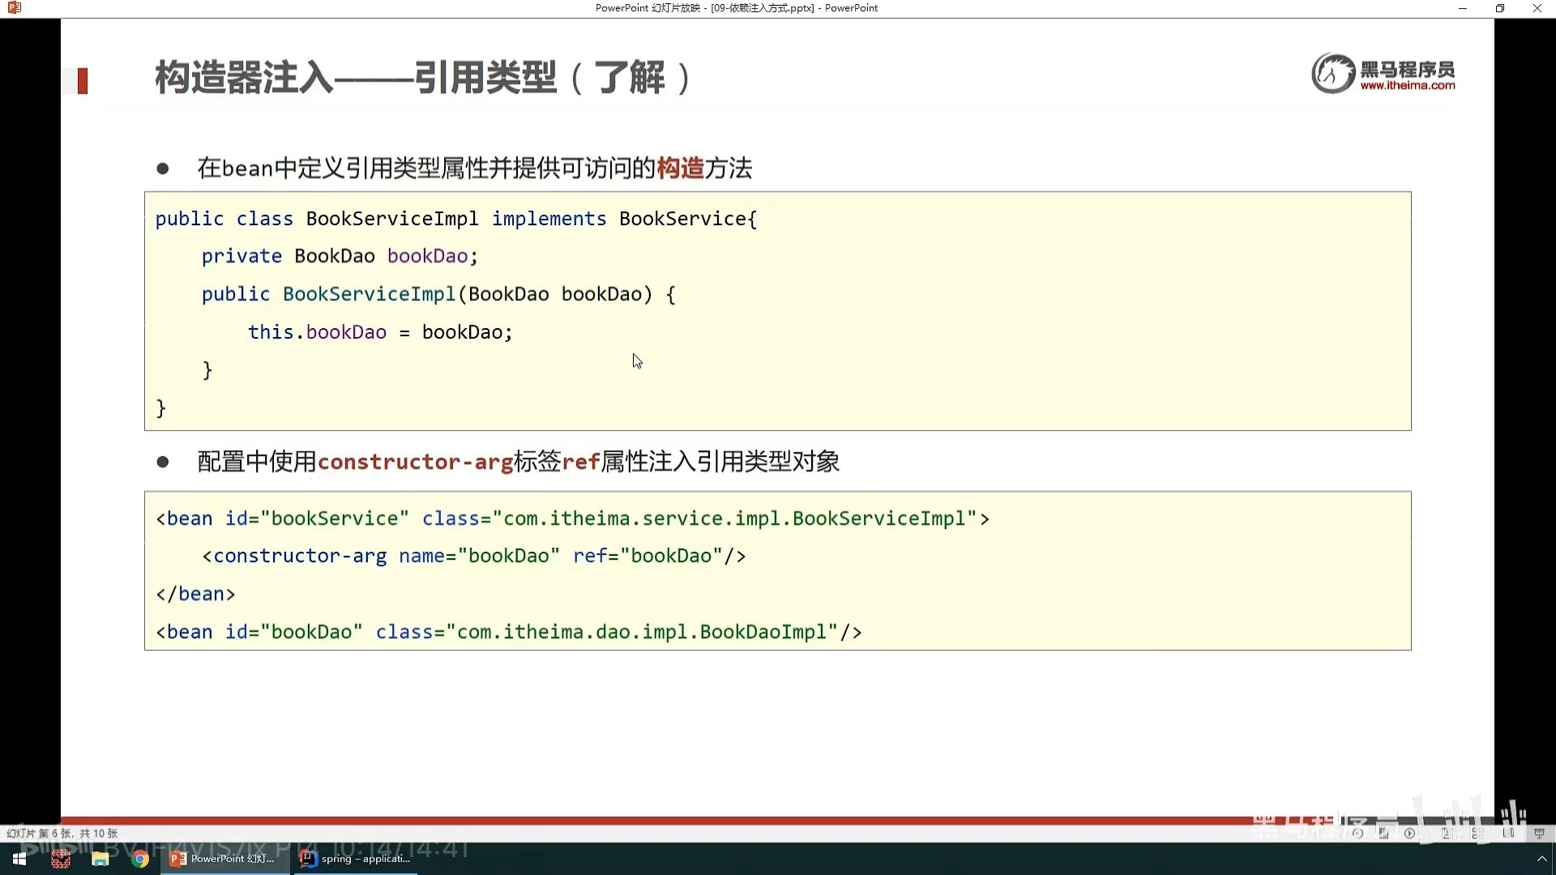Click the slide title heading text
Image resolution: width=1556 pixels, height=875 pixels.
421,78
